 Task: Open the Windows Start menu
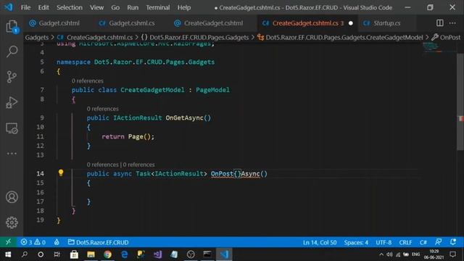click(8, 254)
